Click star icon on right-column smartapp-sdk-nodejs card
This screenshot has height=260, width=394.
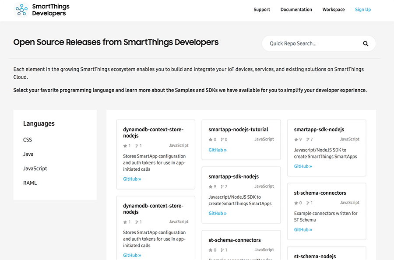[x=296, y=140]
